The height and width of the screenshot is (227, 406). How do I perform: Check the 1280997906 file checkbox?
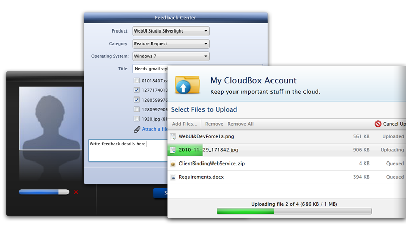[137, 109]
